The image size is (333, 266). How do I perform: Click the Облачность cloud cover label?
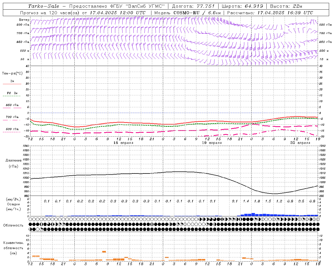pos(13,225)
